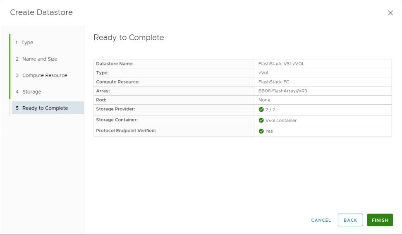Select the Compute Resource step
Image resolution: width=402 pixels, height=235 pixels.
(41, 75)
